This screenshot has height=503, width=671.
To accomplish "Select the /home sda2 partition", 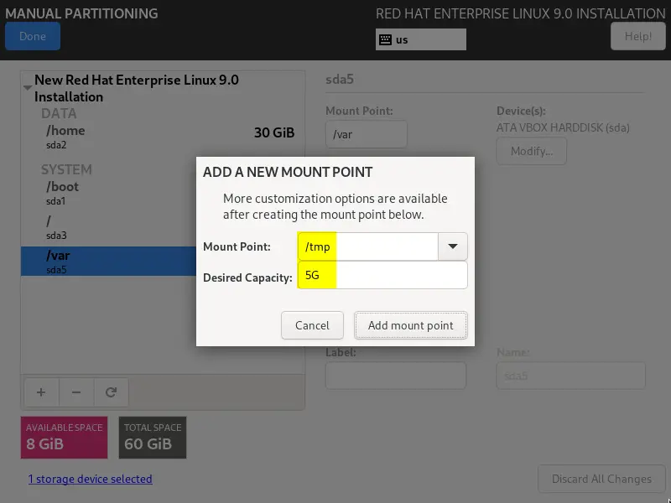I will 163,137.
